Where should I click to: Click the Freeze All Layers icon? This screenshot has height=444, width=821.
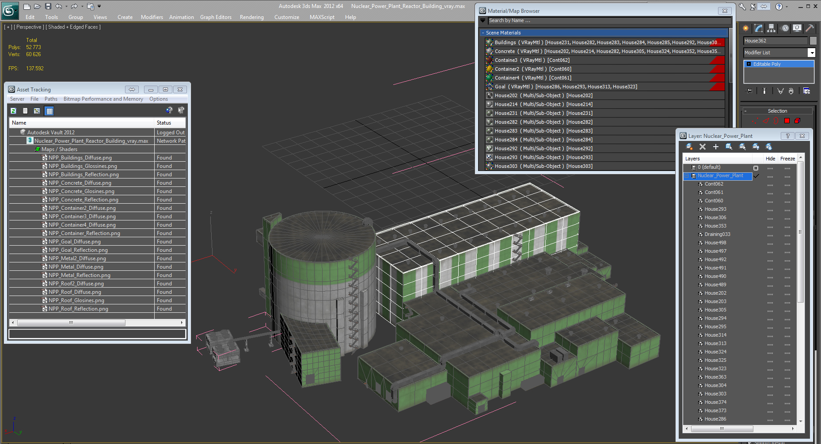click(x=769, y=147)
